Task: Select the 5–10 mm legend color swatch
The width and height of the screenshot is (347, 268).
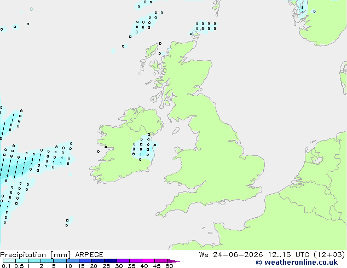Action: 60,261
